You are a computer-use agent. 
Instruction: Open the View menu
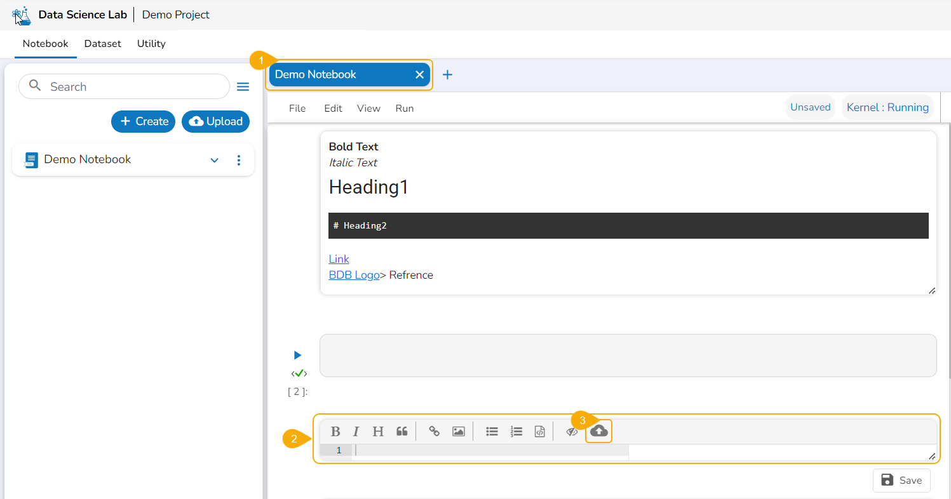pyautogui.click(x=368, y=108)
